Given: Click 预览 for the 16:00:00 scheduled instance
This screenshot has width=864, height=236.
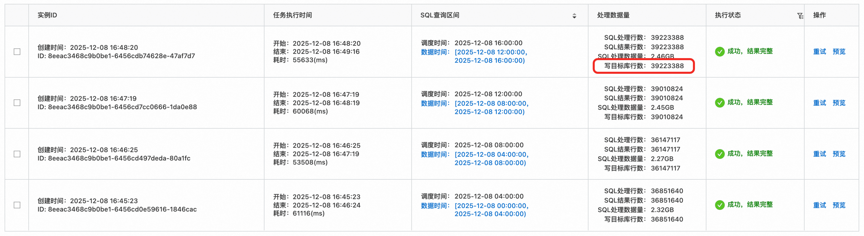Looking at the screenshot, I should [x=839, y=52].
